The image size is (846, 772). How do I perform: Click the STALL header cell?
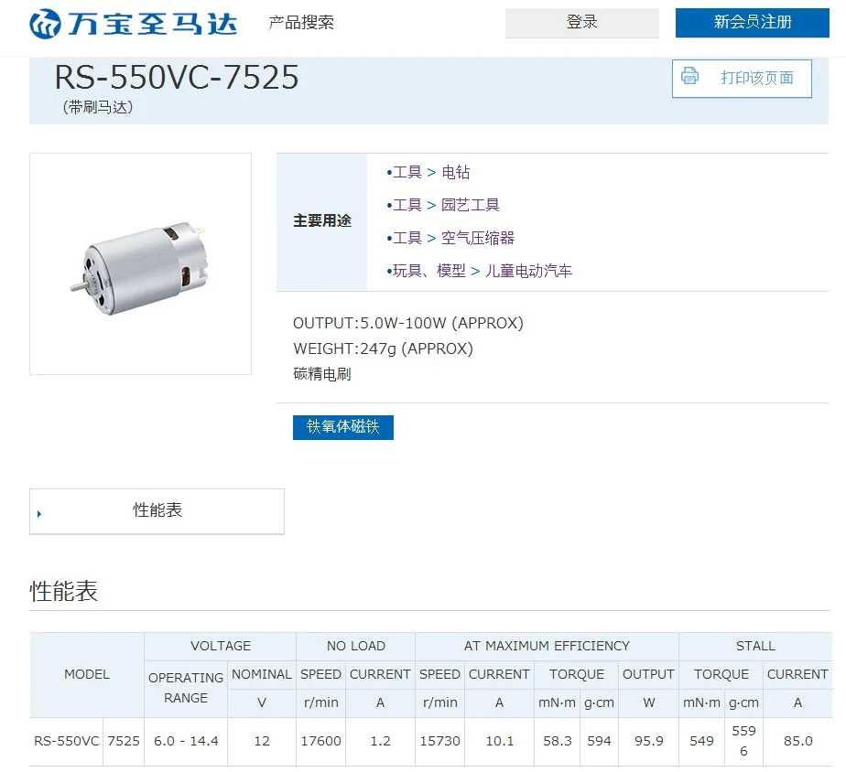[x=755, y=646]
